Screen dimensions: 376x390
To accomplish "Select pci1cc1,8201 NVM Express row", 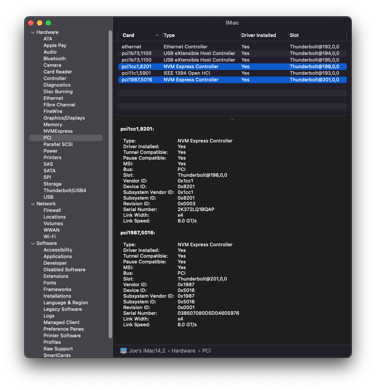I will coord(233,66).
